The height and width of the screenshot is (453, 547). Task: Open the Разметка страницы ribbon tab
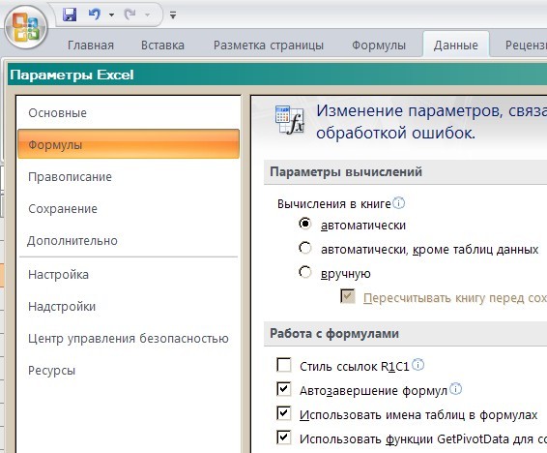(269, 45)
